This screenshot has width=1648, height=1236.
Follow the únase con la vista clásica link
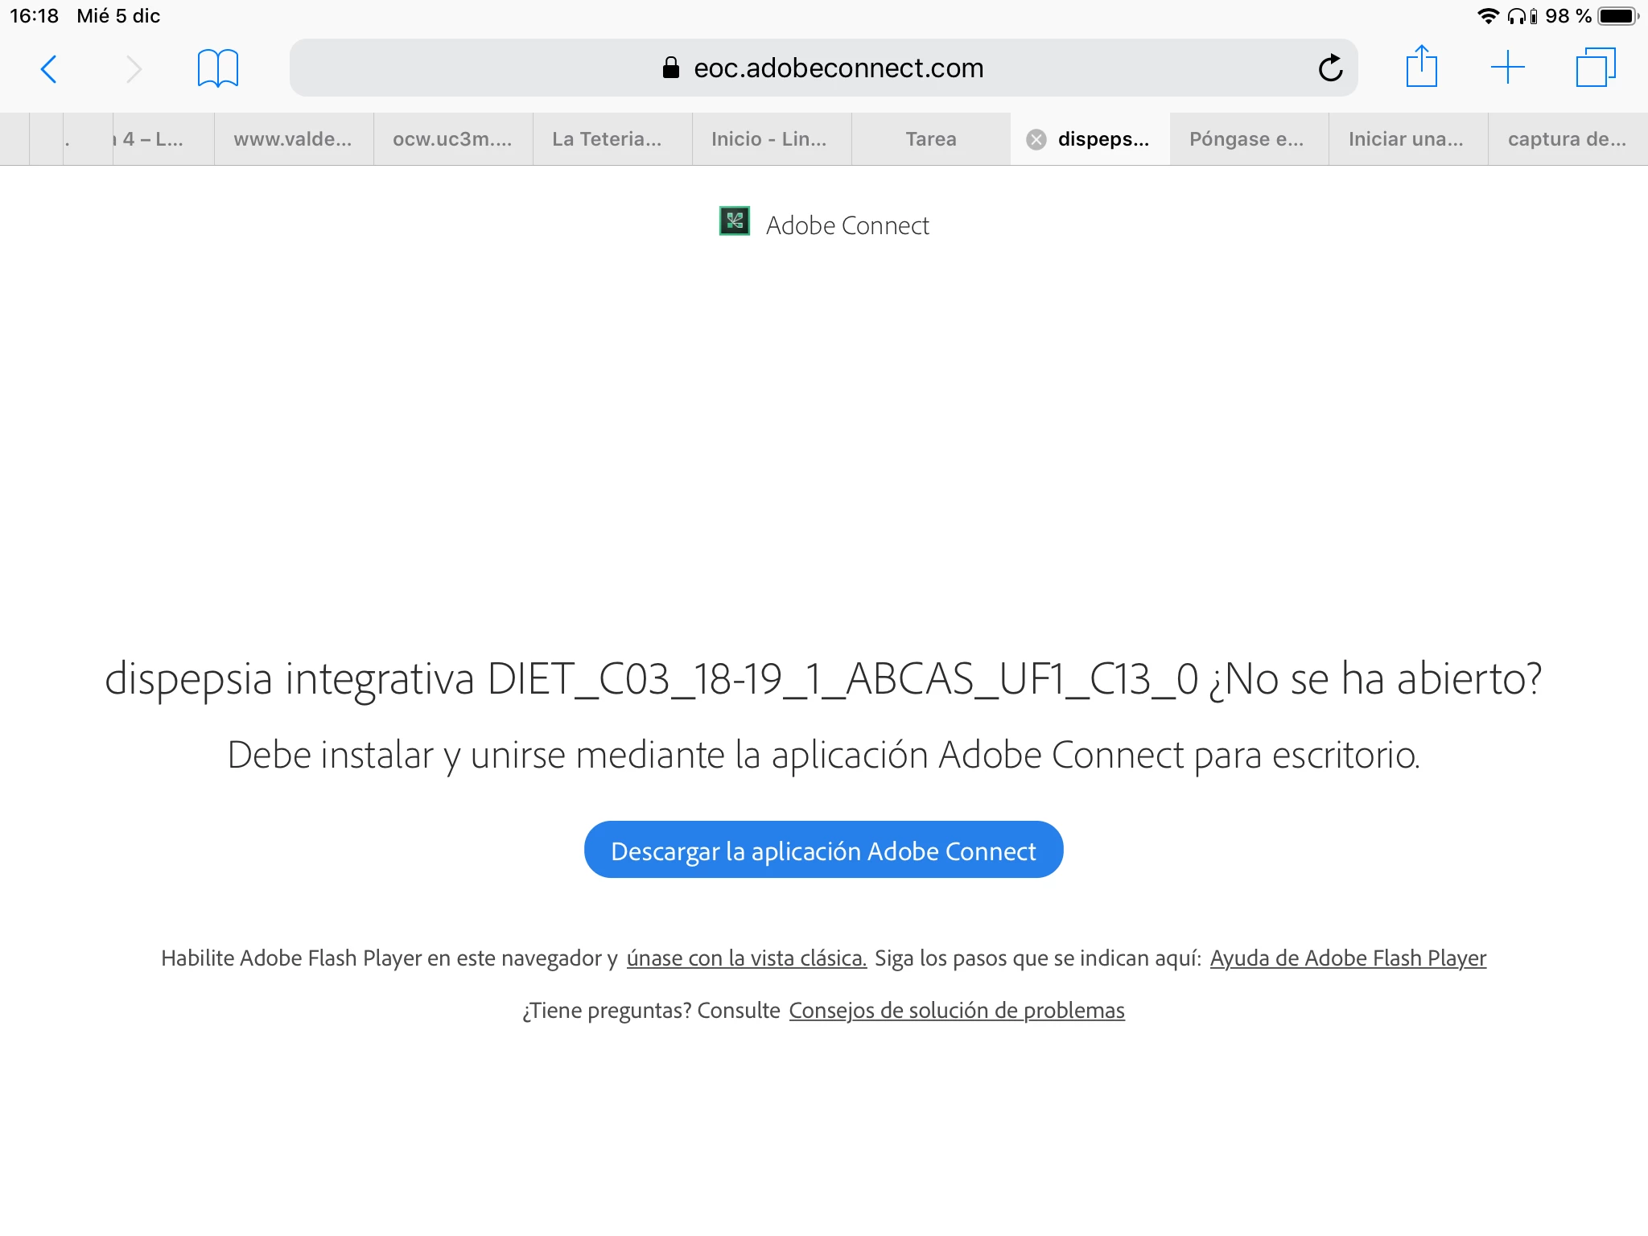tap(746, 958)
